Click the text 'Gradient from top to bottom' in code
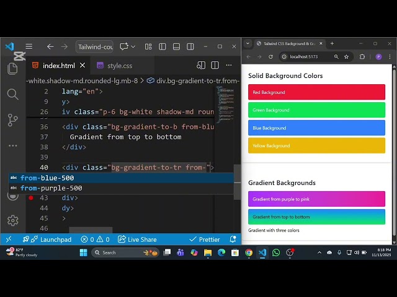 coord(125,137)
